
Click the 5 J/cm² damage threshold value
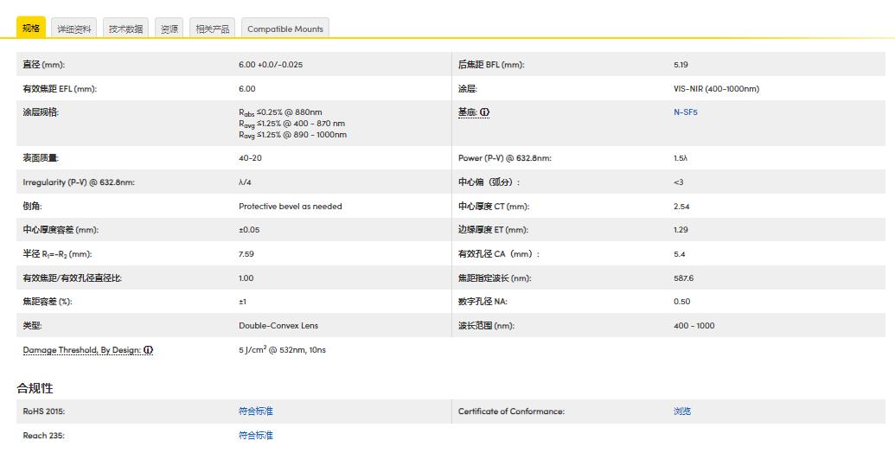click(x=282, y=350)
